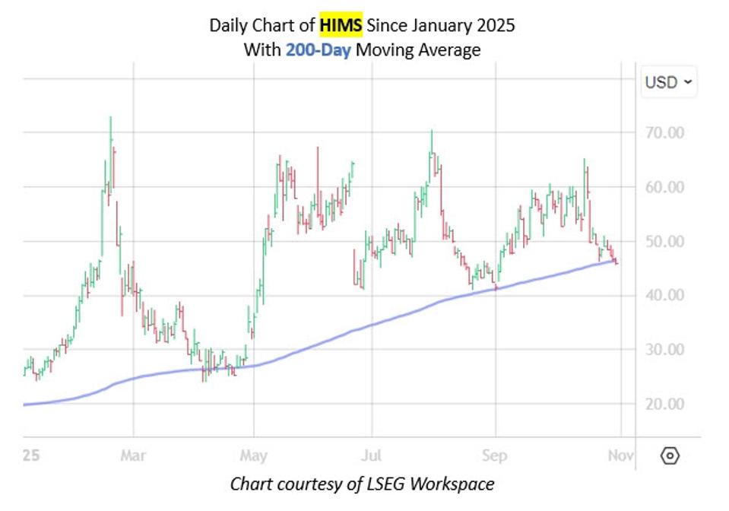The image size is (729, 511).
Task: Click the Nov label on time axis
Action: [620, 456]
